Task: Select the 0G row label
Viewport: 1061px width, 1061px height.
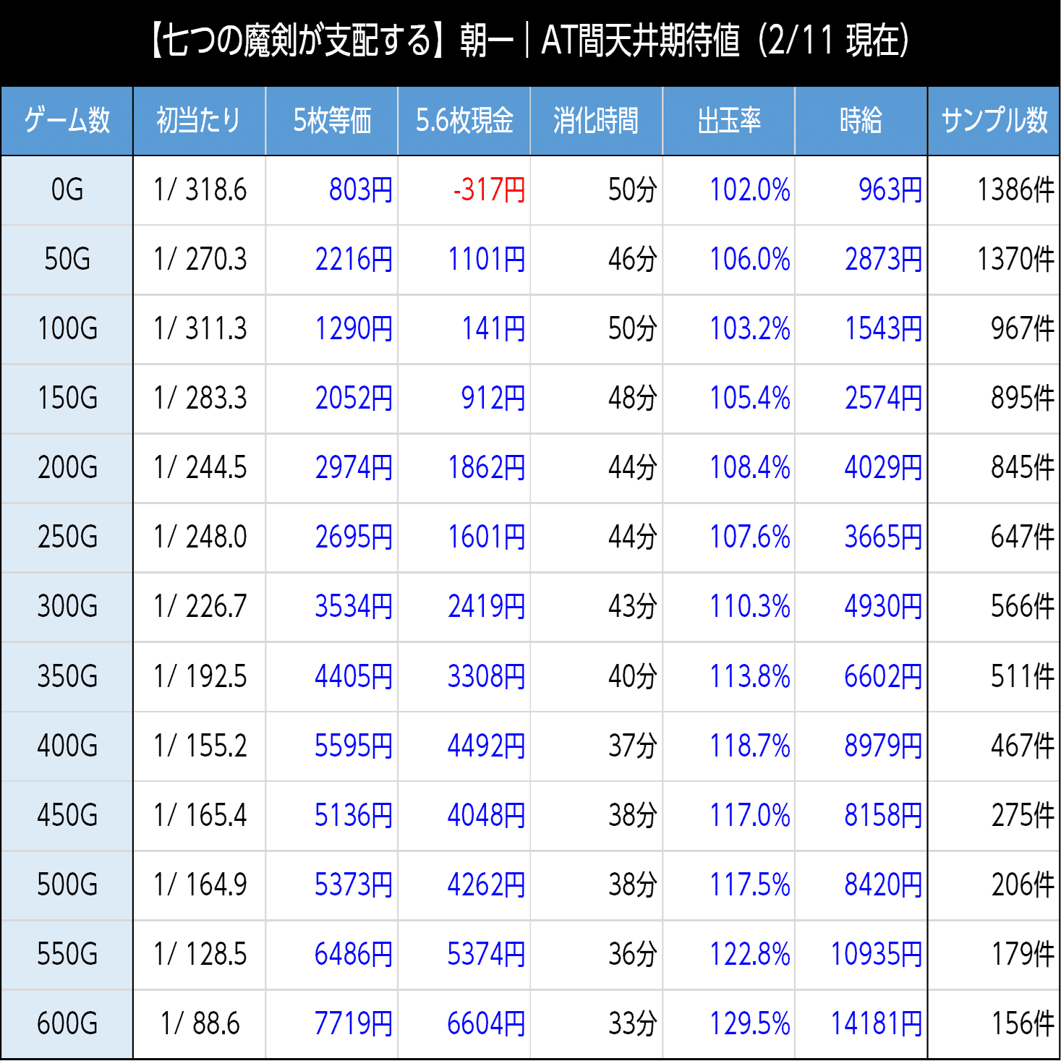Action: [67, 189]
